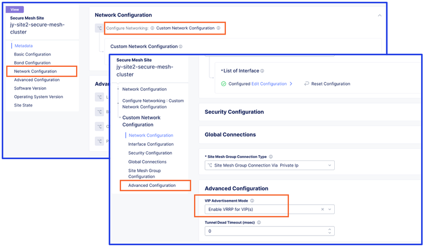Open the VIP Advertisement Mode dropdown

[330, 209]
